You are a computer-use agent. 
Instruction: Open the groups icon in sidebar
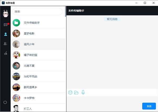point(5,44)
